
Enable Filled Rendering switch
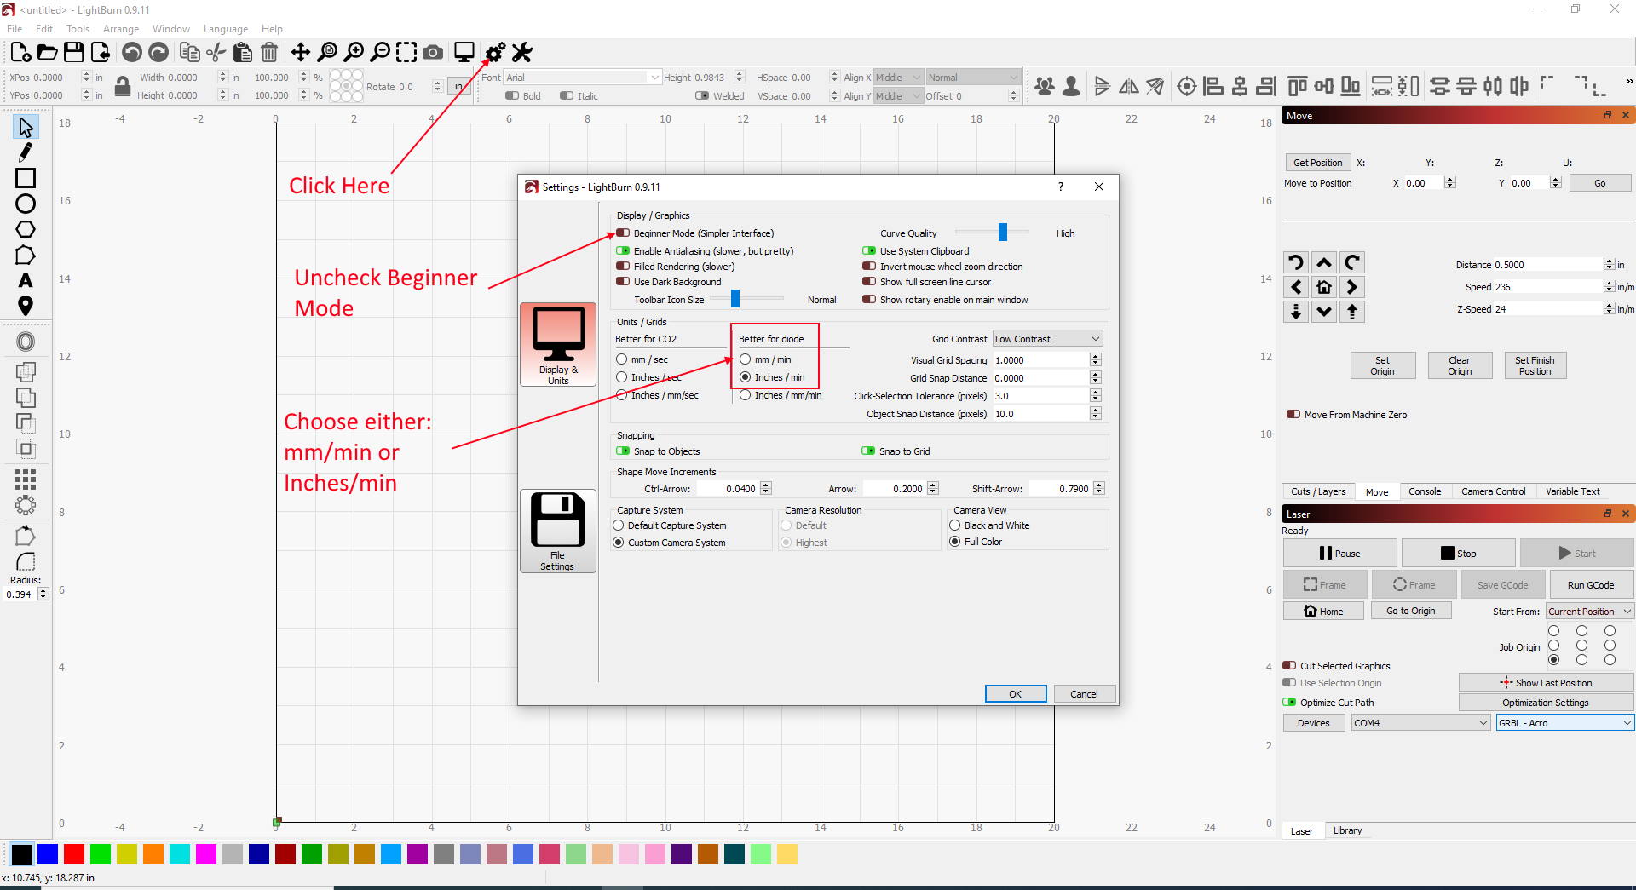point(623,267)
